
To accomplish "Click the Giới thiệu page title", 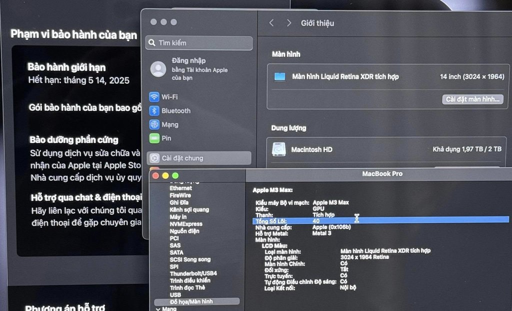I will [x=317, y=23].
